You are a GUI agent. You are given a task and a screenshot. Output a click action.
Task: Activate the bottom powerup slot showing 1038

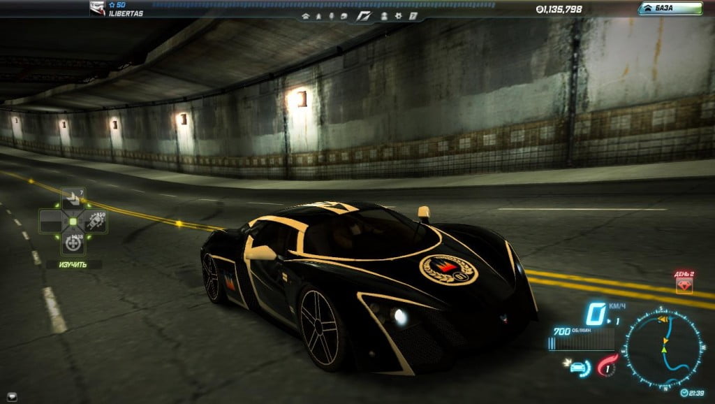(73, 244)
